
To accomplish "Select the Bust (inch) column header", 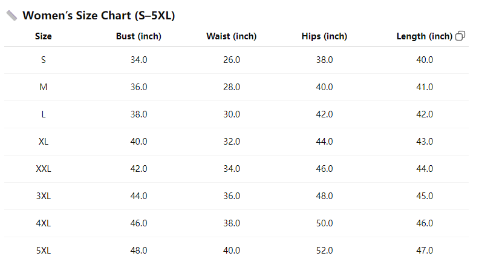I will pyautogui.click(x=138, y=36).
